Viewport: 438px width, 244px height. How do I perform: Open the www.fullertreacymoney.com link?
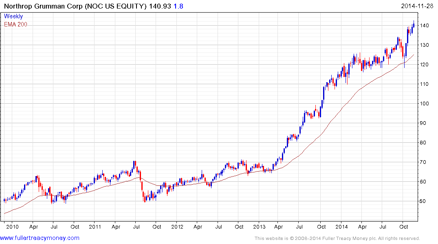tap(40, 238)
